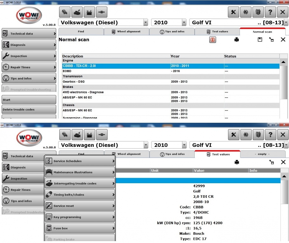The image size is (289, 243).
Task: Open Volkswagen (Diesel) make dropdown in lower window
Action: point(146,145)
